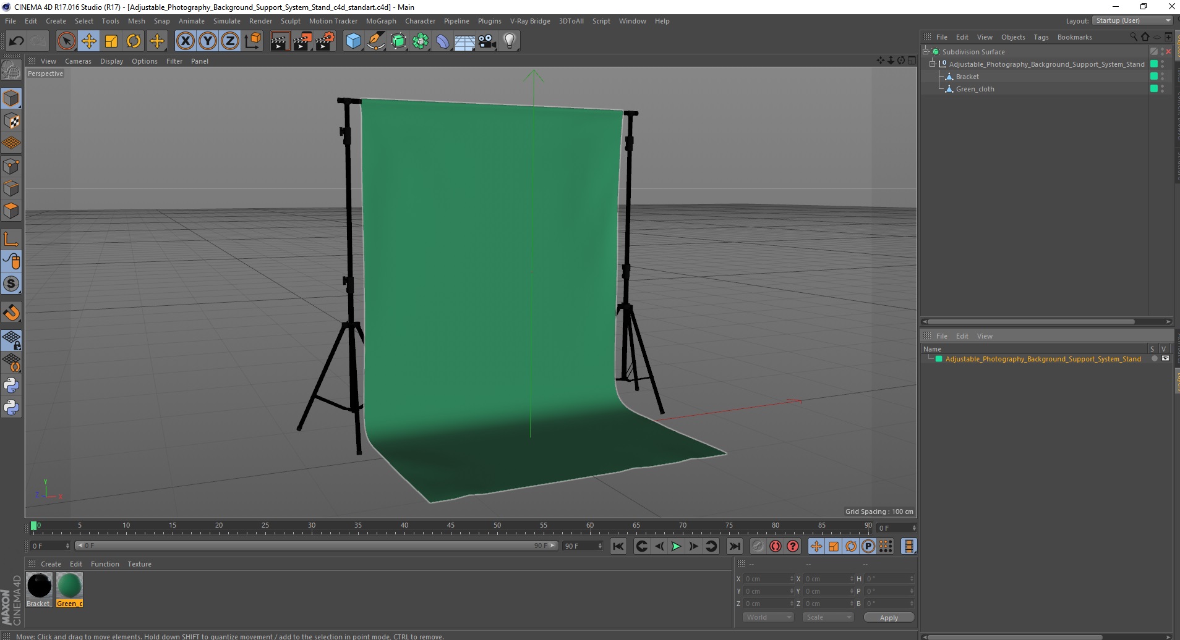Click the first Python script icon

pyautogui.click(x=11, y=385)
